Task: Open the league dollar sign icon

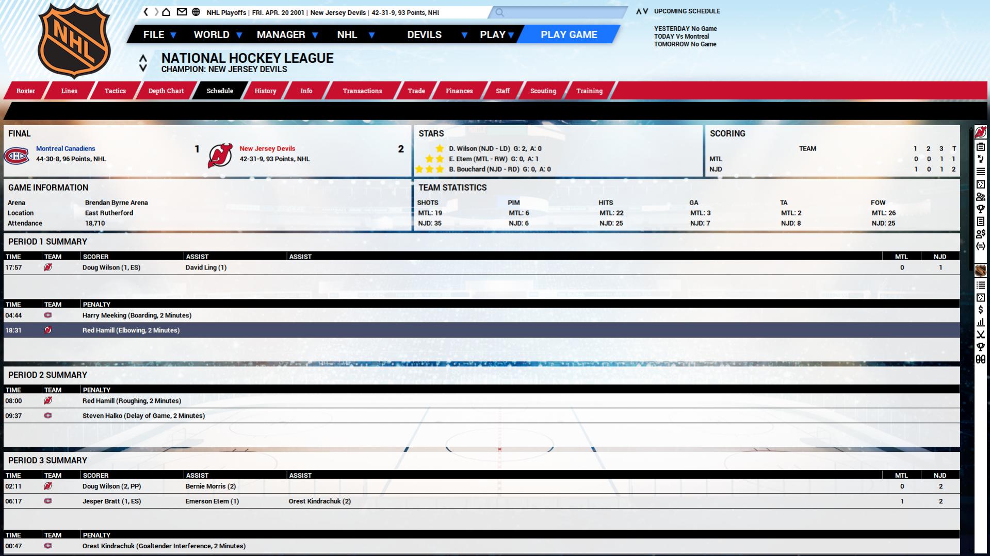Action: point(981,310)
